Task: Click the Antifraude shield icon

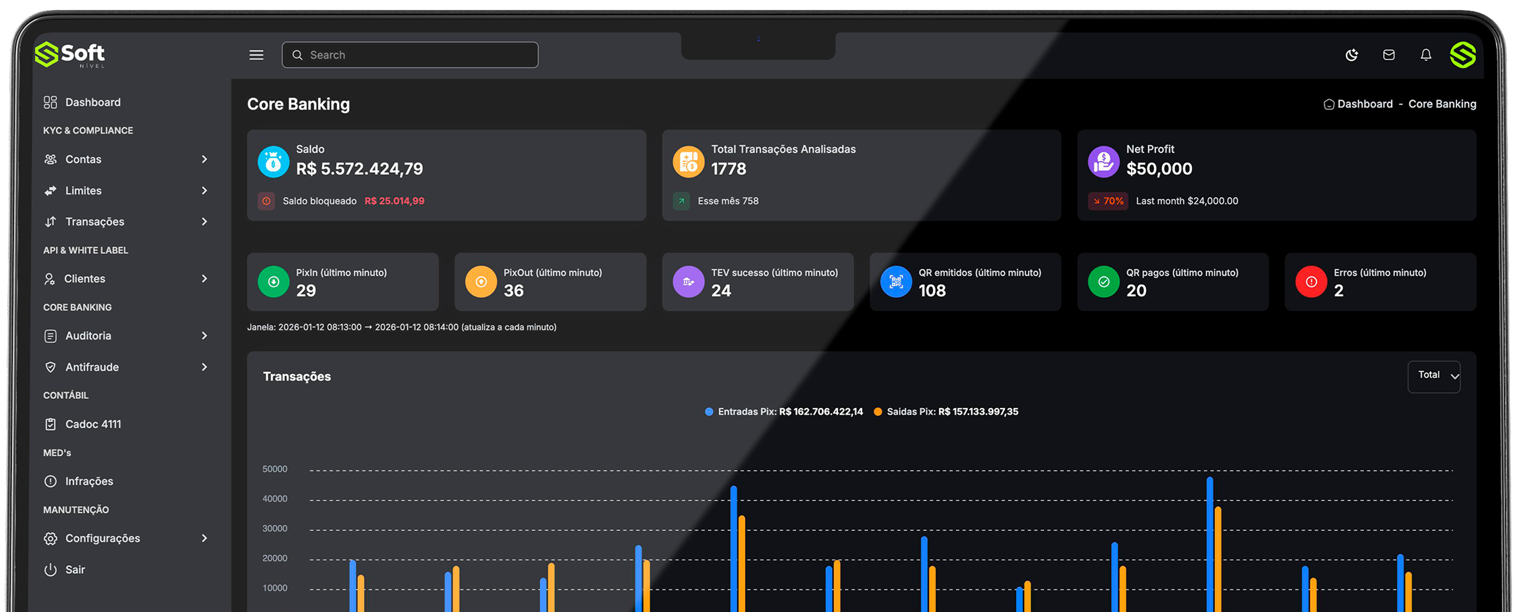Action: (51, 367)
